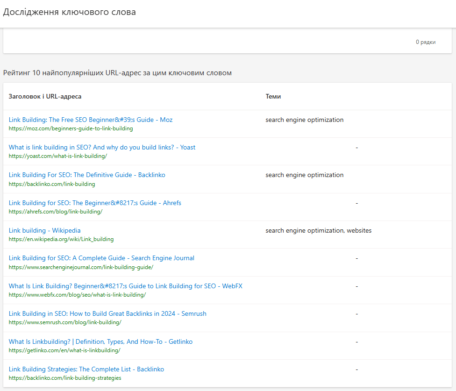Click the 'Теми' column header
This screenshot has width=456, height=391.
pos(273,96)
